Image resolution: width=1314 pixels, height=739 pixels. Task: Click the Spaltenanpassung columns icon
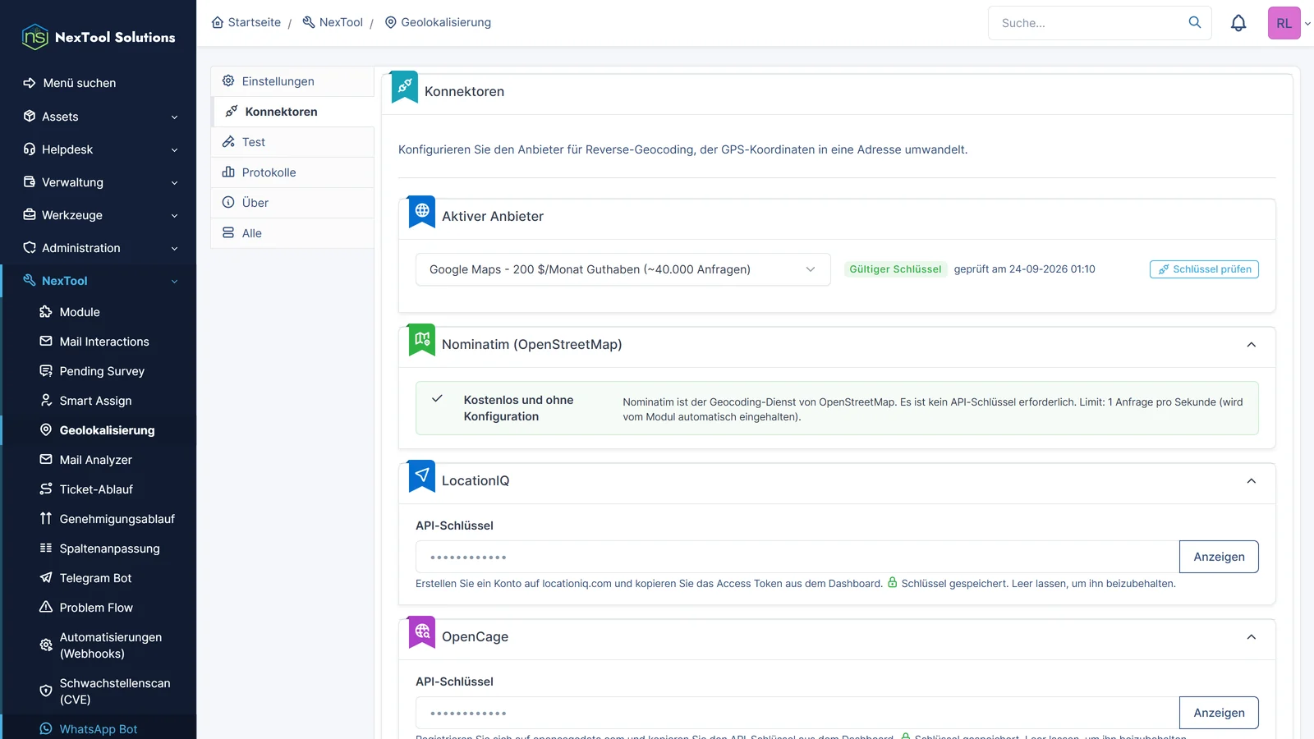pos(46,549)
